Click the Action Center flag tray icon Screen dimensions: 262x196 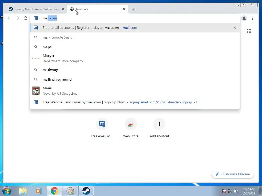[224, 191]
